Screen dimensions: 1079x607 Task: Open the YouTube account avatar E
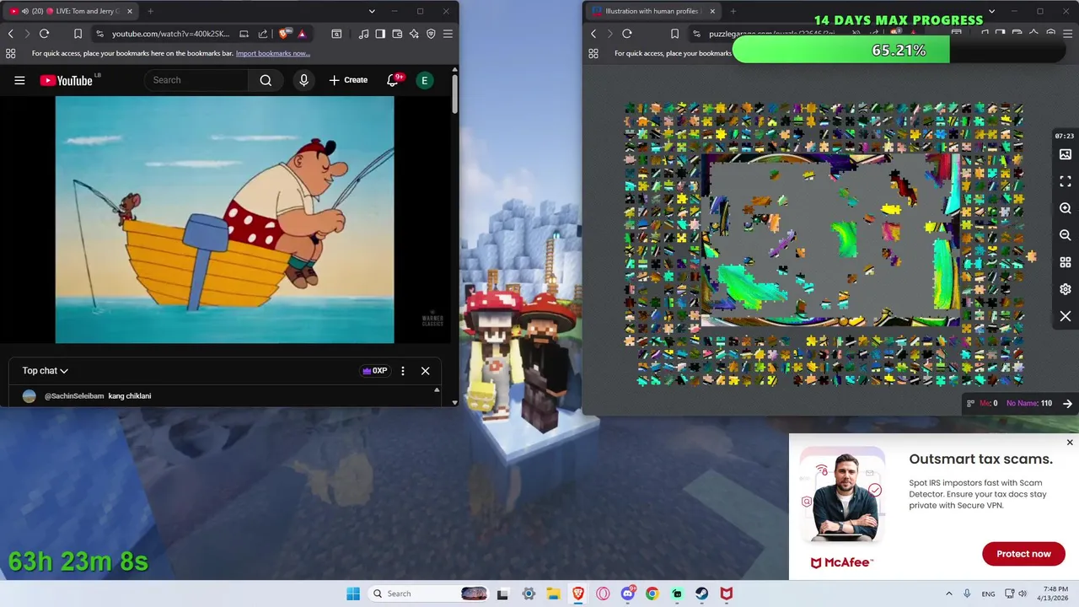[x=424, y=80]
